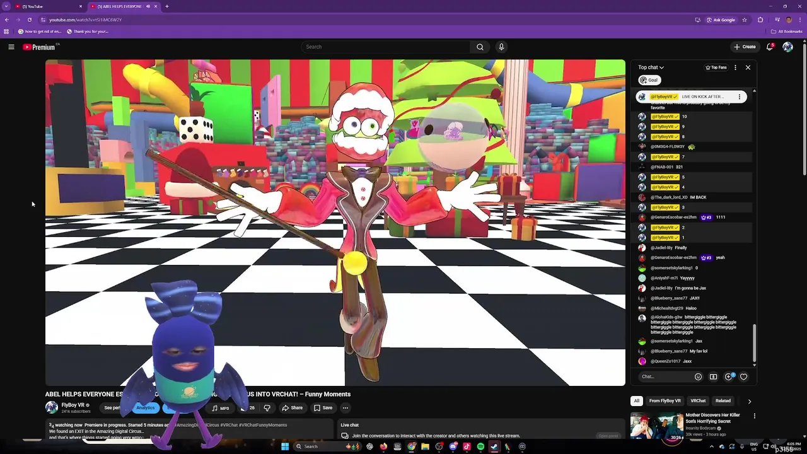Close the live chat panel
Screen dimensions: 807x454
click(x=748, y=67)
